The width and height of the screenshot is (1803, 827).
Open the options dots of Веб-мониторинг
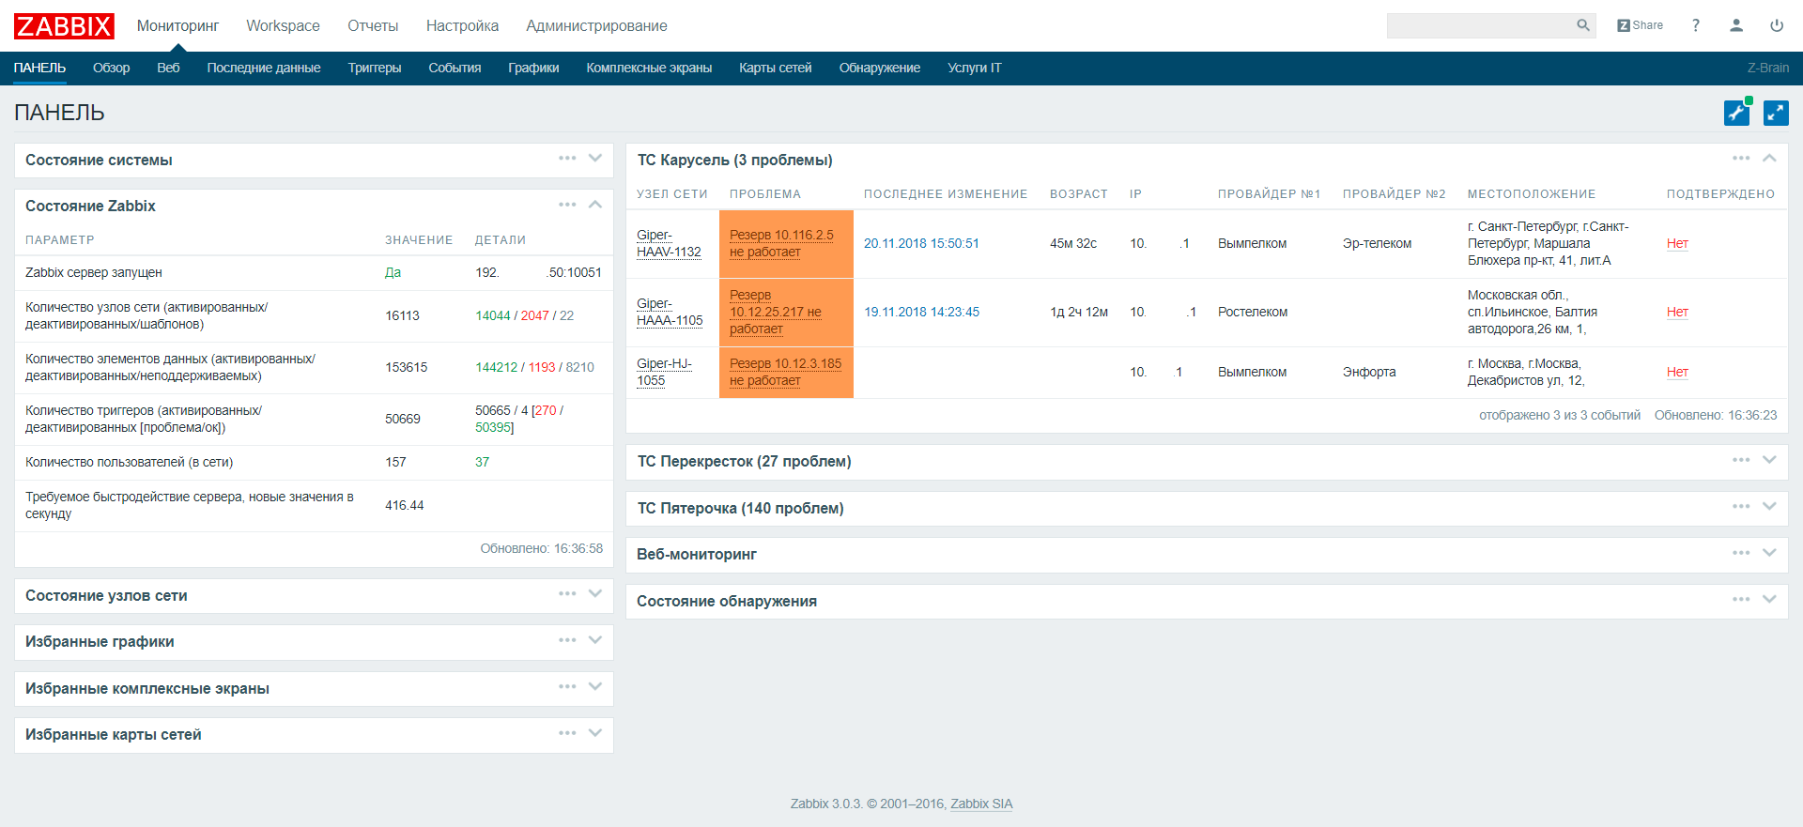pyautogui.click(x=1741, y=552)
